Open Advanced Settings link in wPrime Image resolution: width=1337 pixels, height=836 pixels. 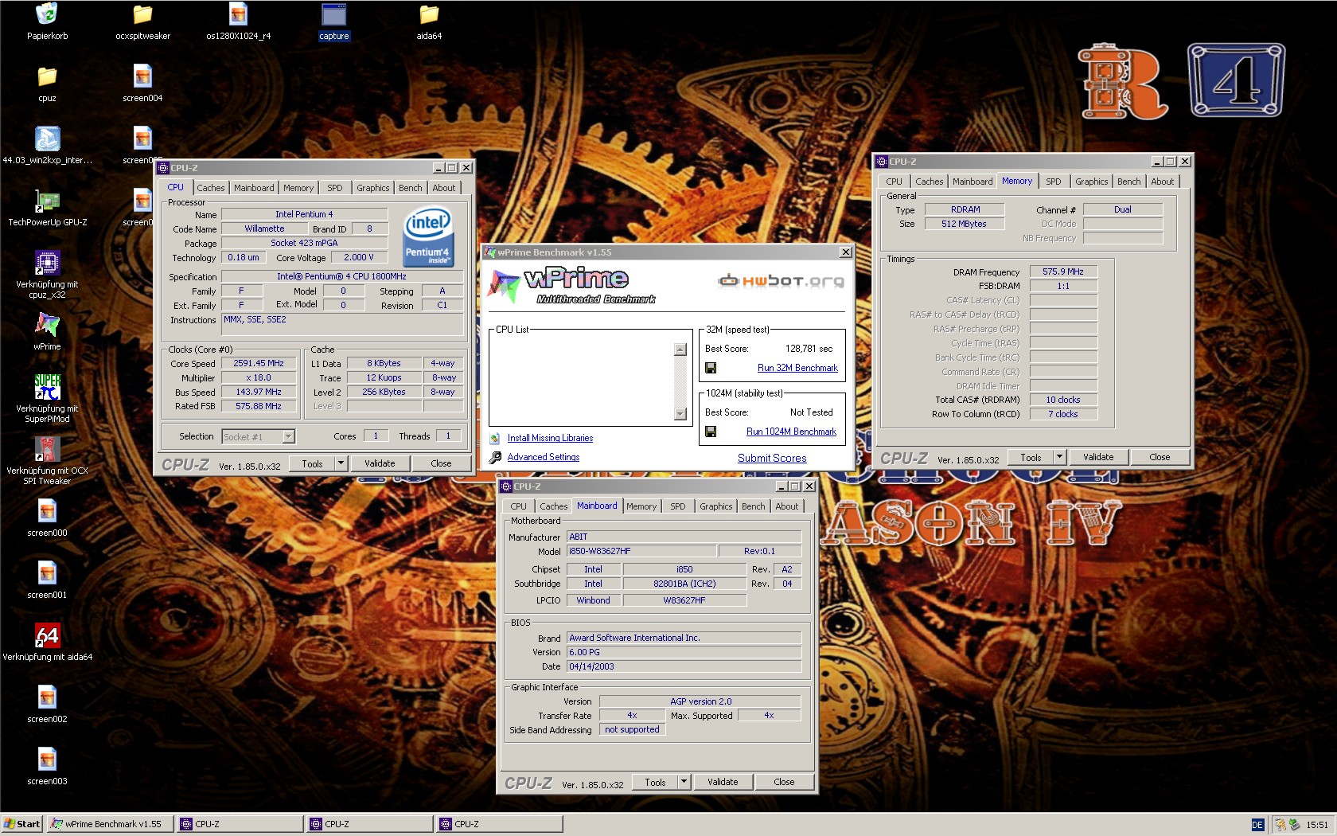[x=544, y=457]
